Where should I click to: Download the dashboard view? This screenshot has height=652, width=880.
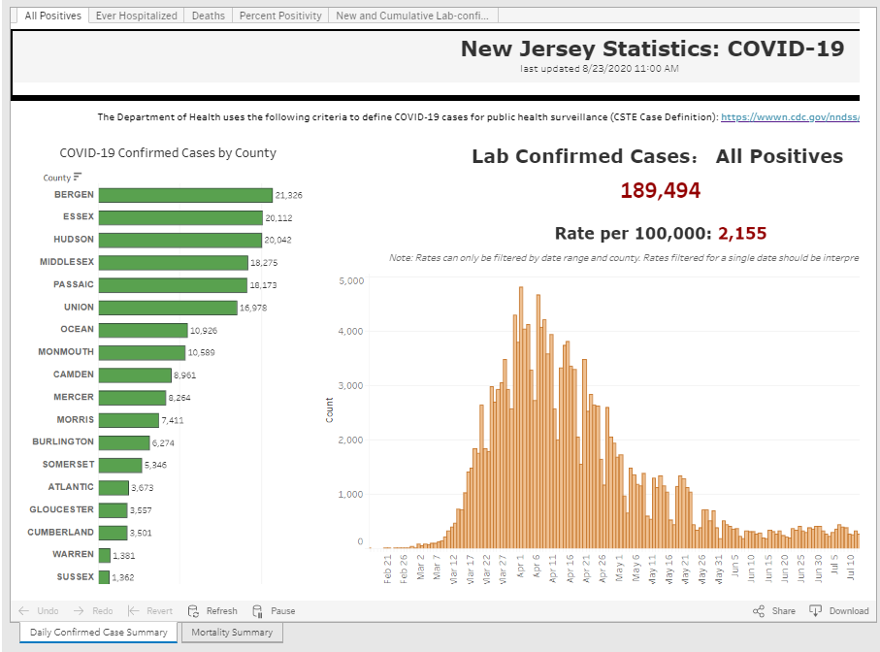coord(839,611)
